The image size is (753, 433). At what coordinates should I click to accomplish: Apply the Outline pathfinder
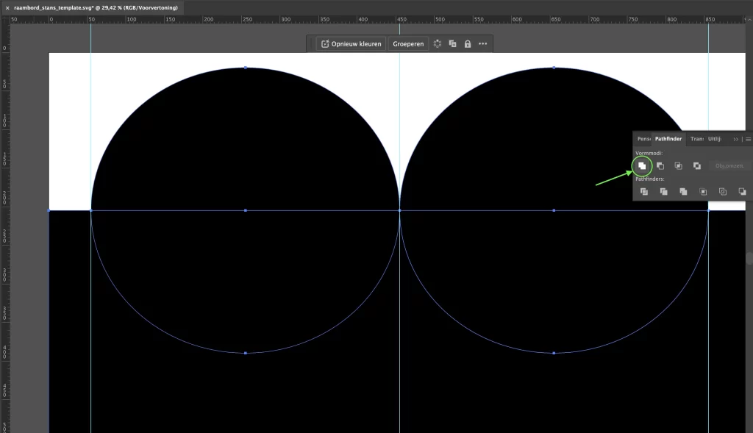722,192
